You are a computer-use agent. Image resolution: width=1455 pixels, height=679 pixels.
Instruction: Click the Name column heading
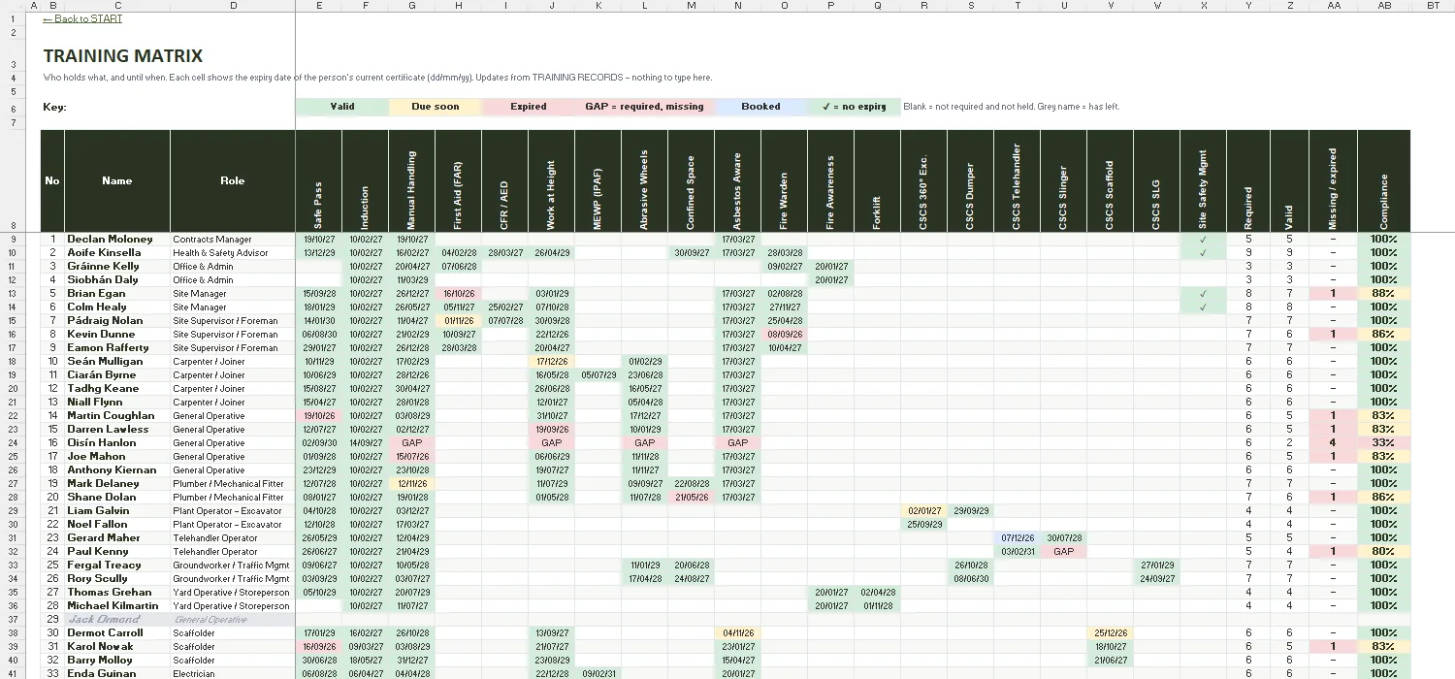[117, 180]
